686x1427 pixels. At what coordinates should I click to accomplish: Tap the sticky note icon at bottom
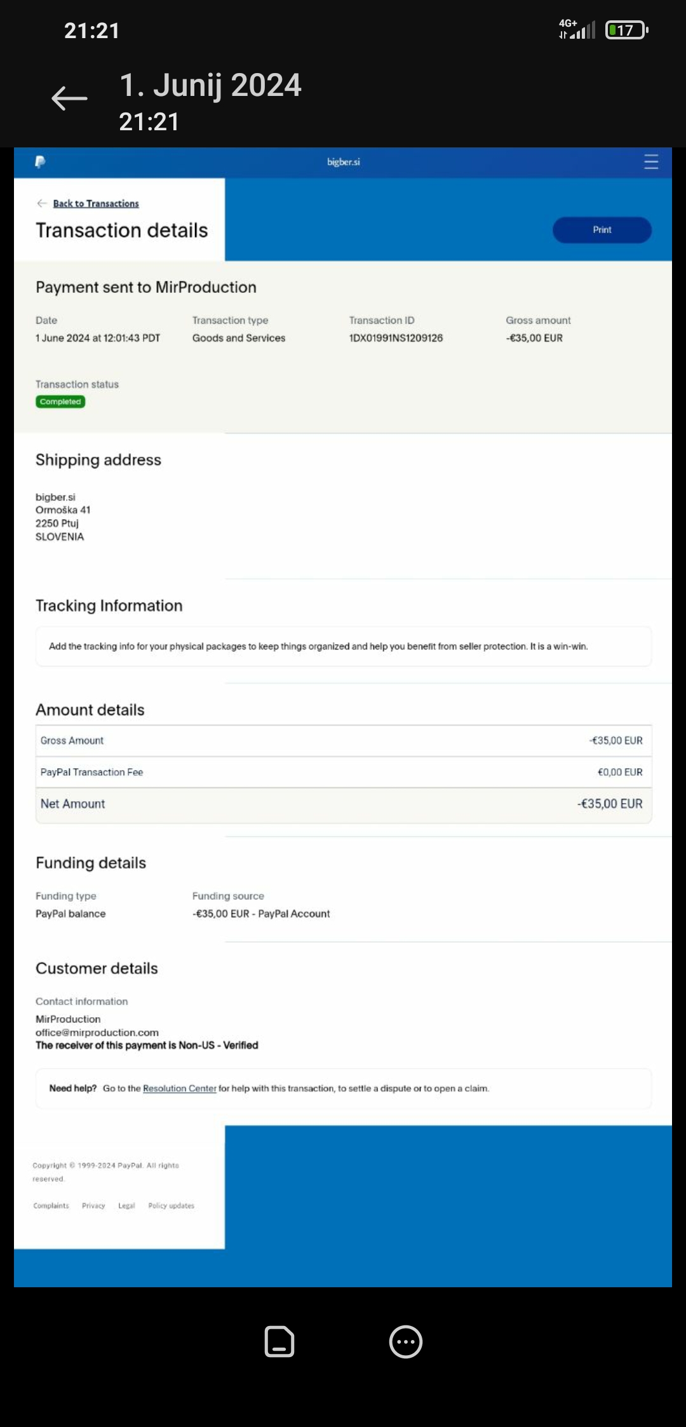279,1341
